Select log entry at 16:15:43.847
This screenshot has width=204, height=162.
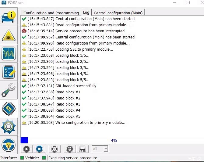click(78, 19)
